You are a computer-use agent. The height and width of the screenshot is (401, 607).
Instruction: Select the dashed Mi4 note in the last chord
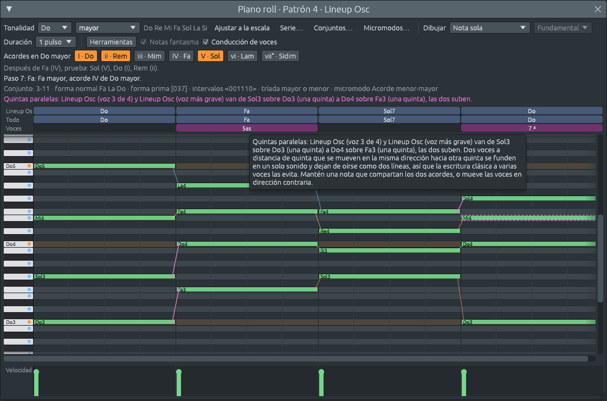pyautogui.click(x=528, y=218)
